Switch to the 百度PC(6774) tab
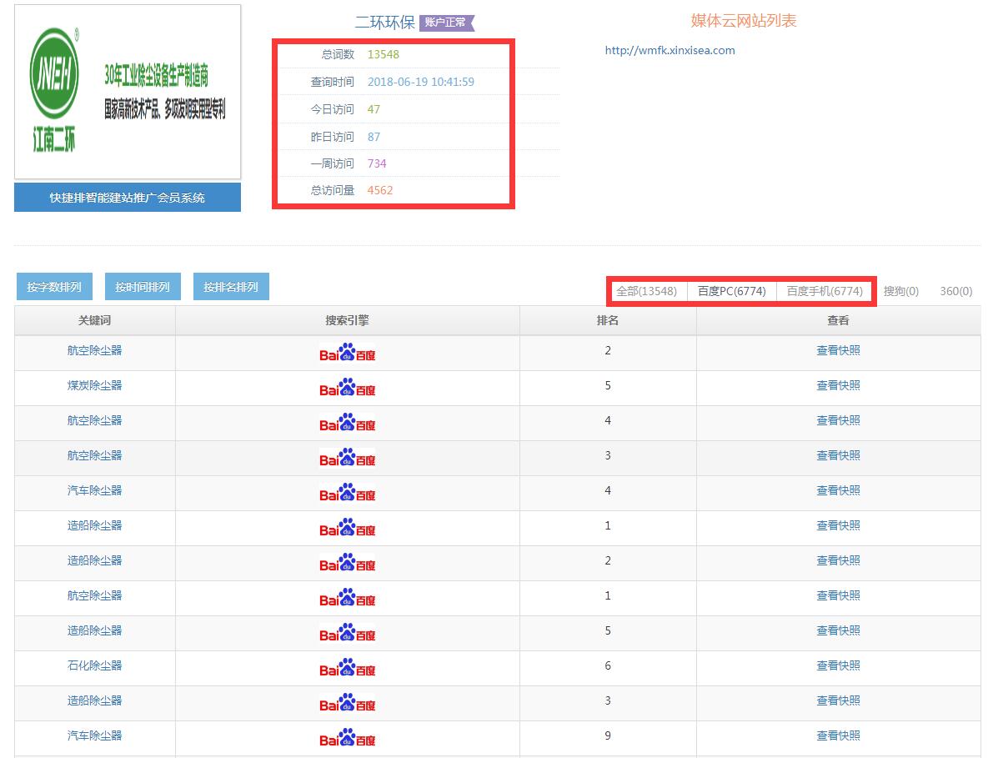Screen dimensions: 993x758 click(x=731, y=291)
